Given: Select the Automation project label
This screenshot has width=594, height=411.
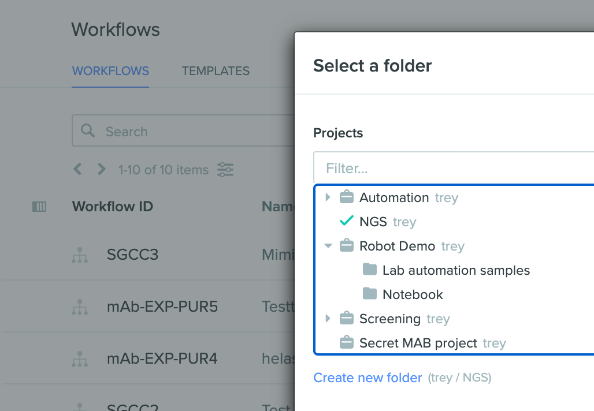Looking at the screenshot, I should pos(394,197).
